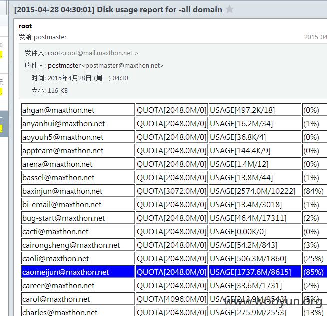Select cell appteam@maxthon.net
The height and width of the screenshot is (316, 327).
pos(78,151)
